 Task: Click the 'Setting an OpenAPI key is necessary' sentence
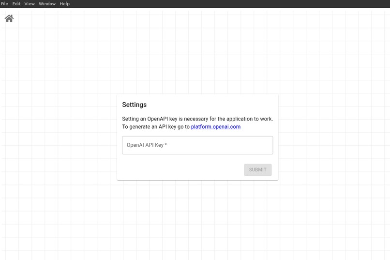[x=197, y=119]
